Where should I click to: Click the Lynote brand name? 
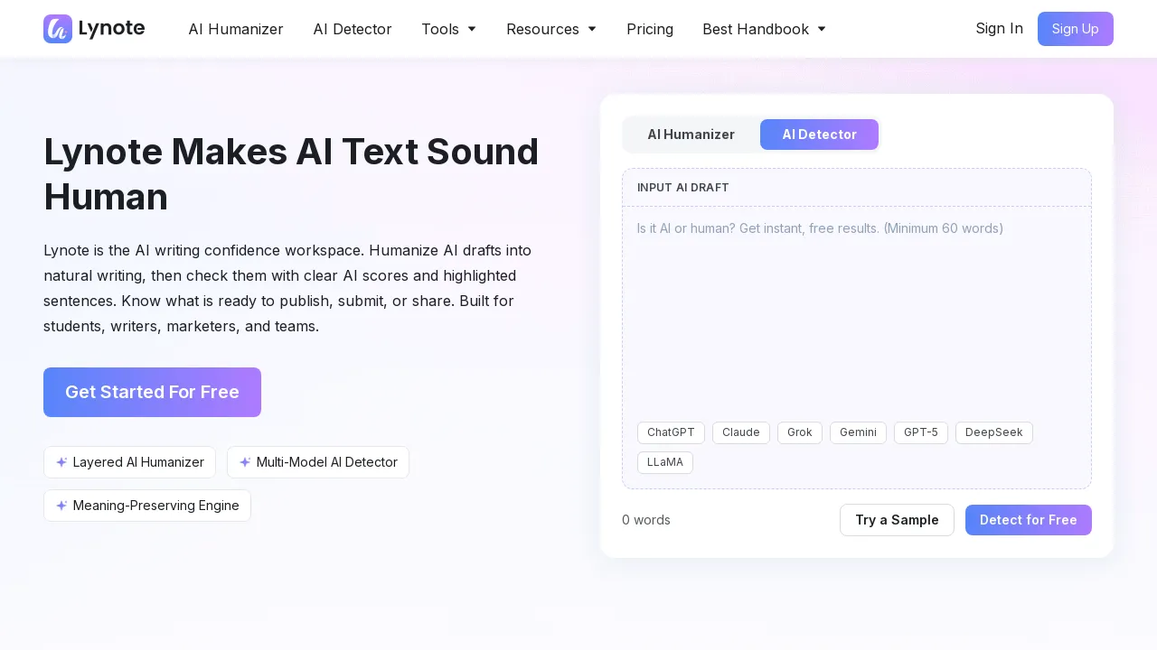coord(112,29)
